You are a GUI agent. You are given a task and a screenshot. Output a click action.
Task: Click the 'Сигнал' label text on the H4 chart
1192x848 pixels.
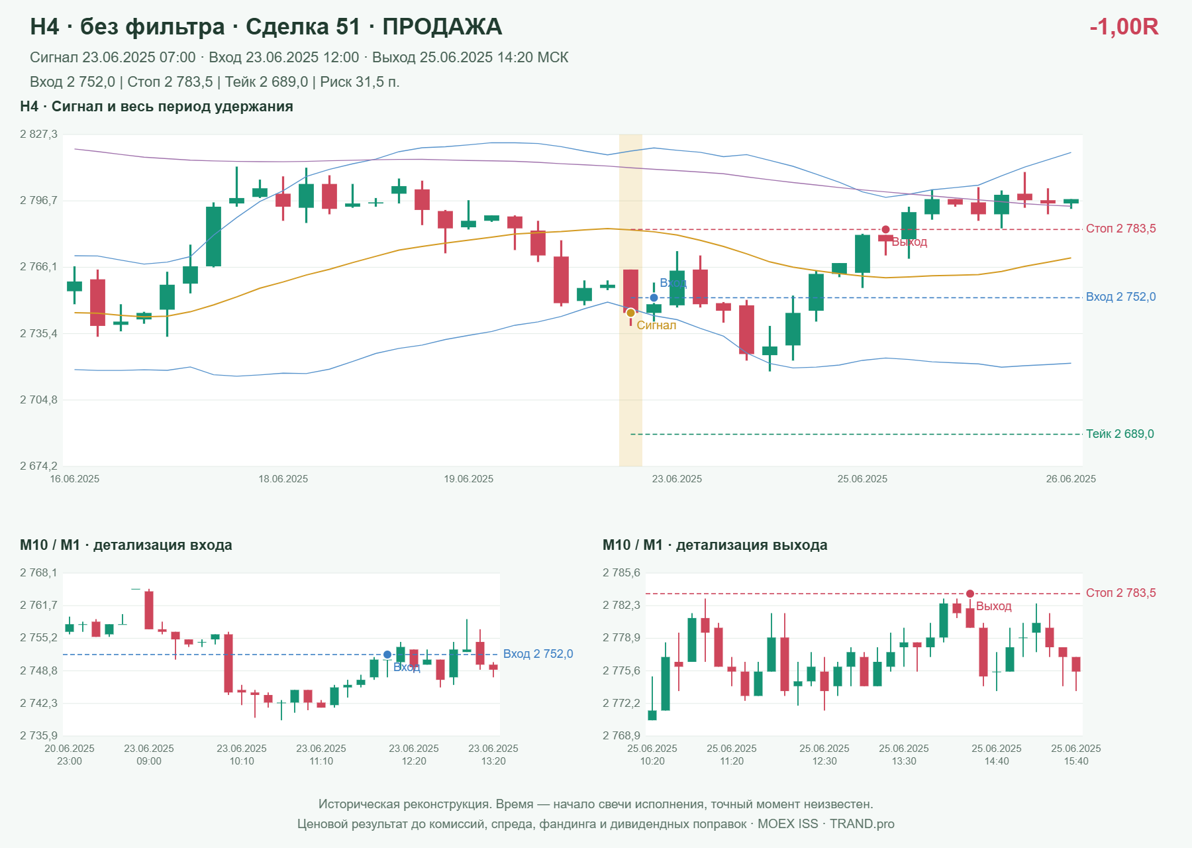[x=656, y=325]
